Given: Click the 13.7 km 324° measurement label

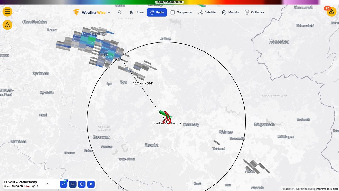Looking at the screenshot, I should pyautogui.click(x=143, y=83).
